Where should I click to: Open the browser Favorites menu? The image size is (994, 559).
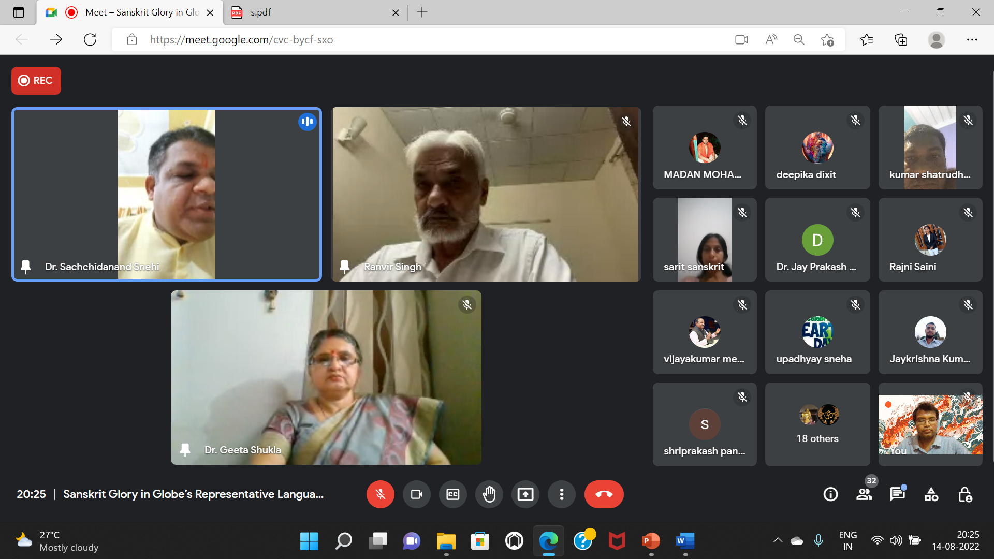click(866, 39)
